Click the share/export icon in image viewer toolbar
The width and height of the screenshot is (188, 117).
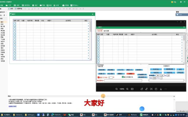point(156,89)
